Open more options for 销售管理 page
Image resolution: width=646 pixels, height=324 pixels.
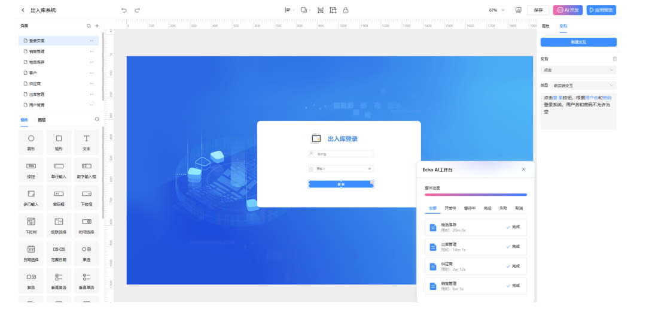click(x=92, y=51)
